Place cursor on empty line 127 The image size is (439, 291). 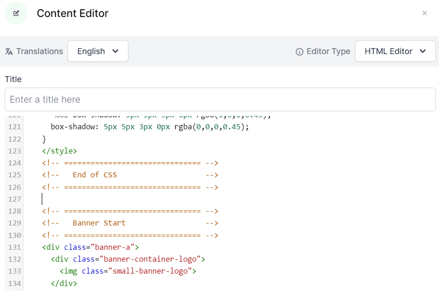(x=140, y=199)
